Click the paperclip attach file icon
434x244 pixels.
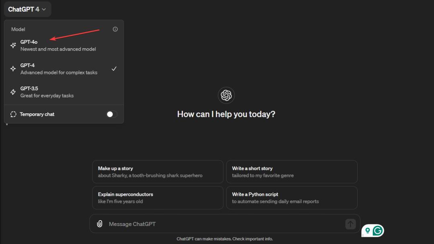pyautogui.click(x=100, y=224)
